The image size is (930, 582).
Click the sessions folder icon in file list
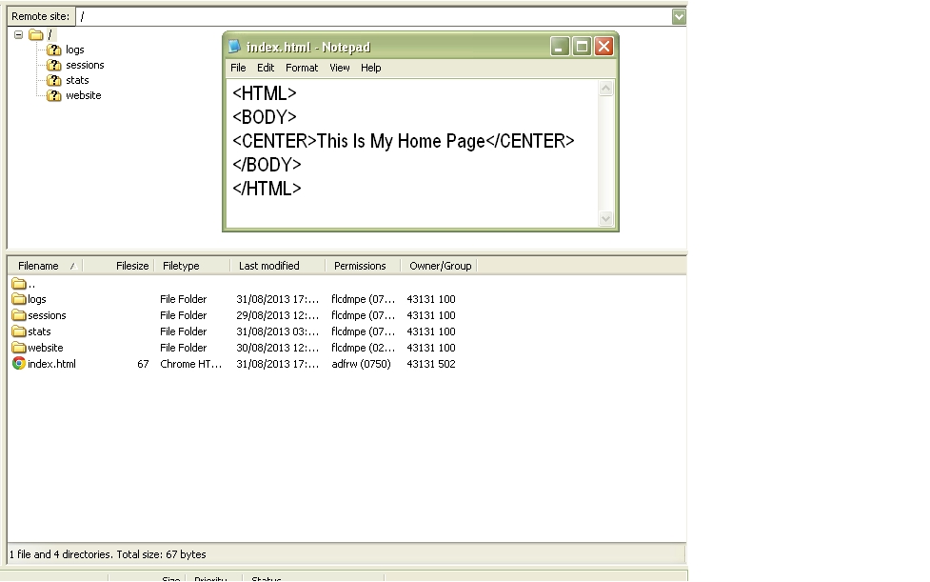19,315
